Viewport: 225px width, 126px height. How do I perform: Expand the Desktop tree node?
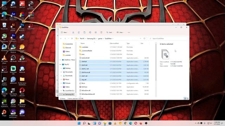click(61, 68)
